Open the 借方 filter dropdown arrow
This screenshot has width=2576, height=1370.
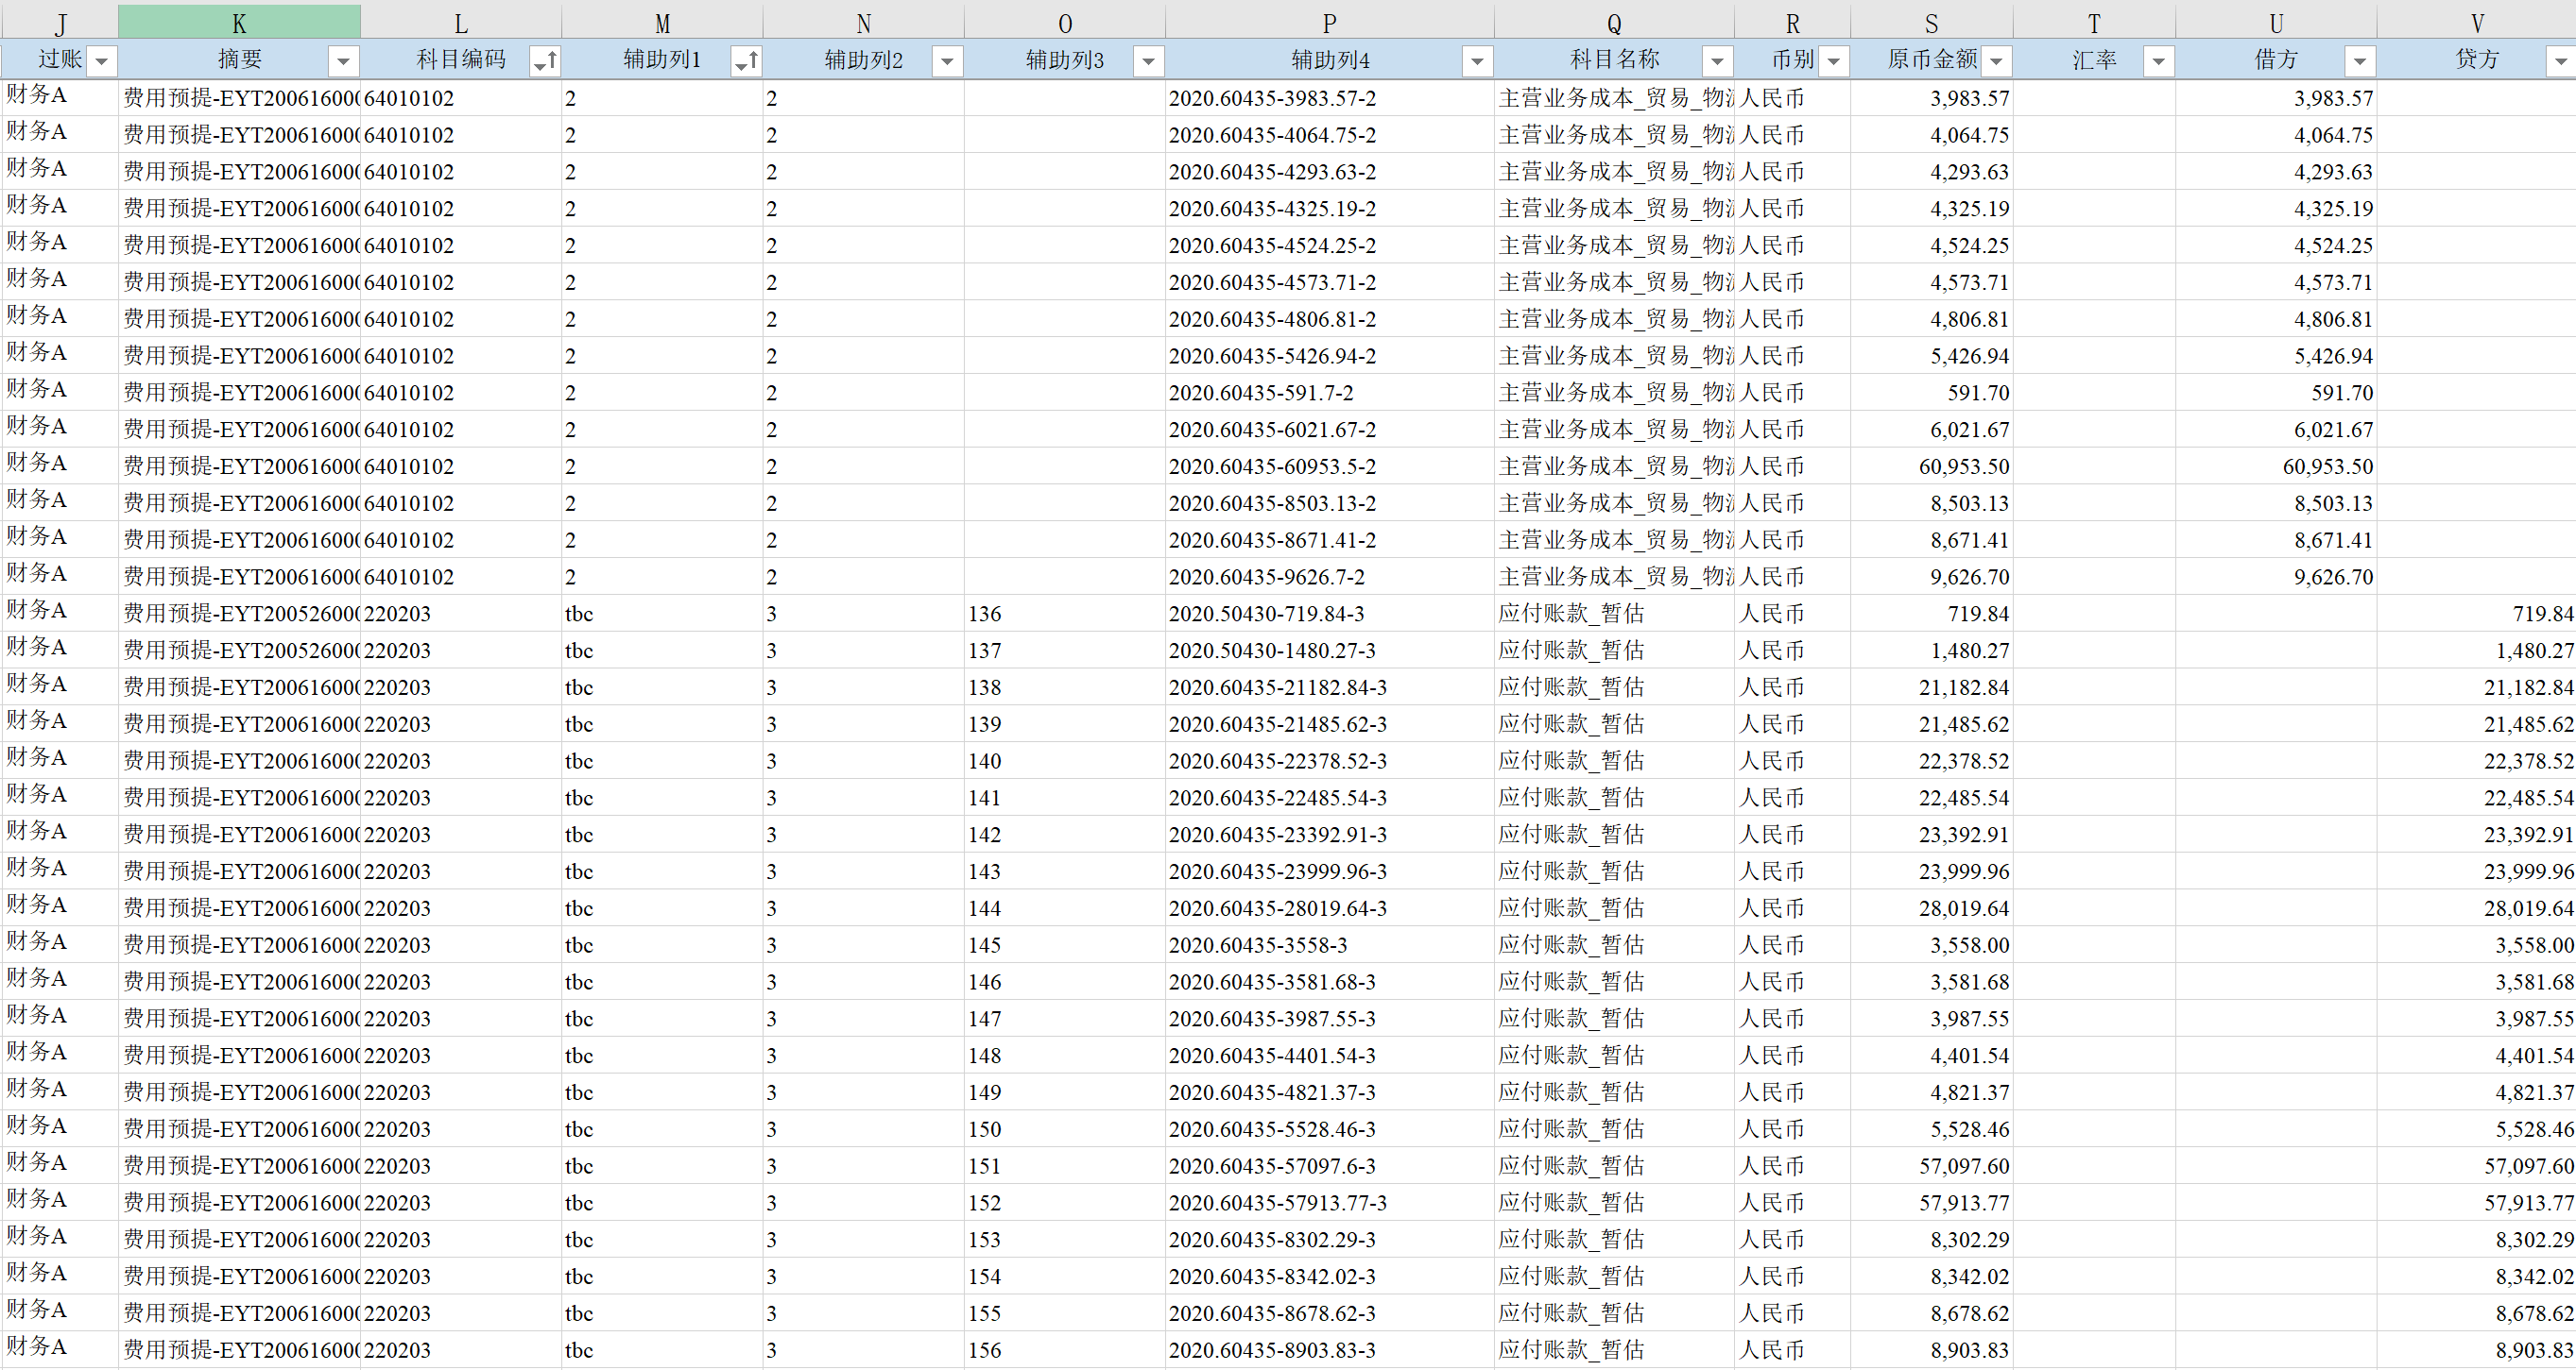(2360, 62)
